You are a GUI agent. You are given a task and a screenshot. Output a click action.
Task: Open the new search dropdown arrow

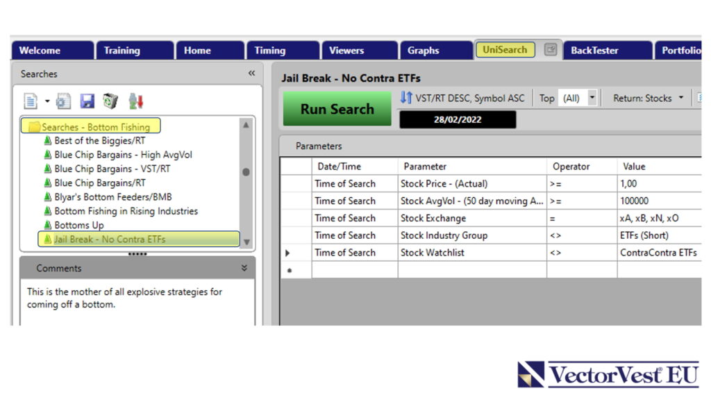[47, 101]
